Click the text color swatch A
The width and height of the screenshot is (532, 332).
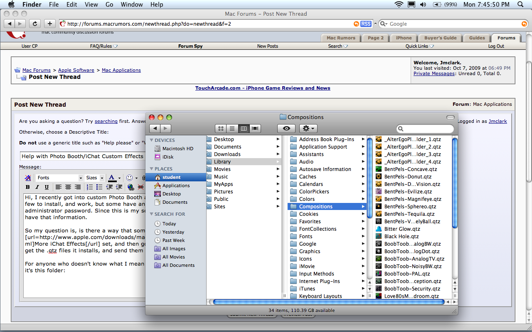112,178
